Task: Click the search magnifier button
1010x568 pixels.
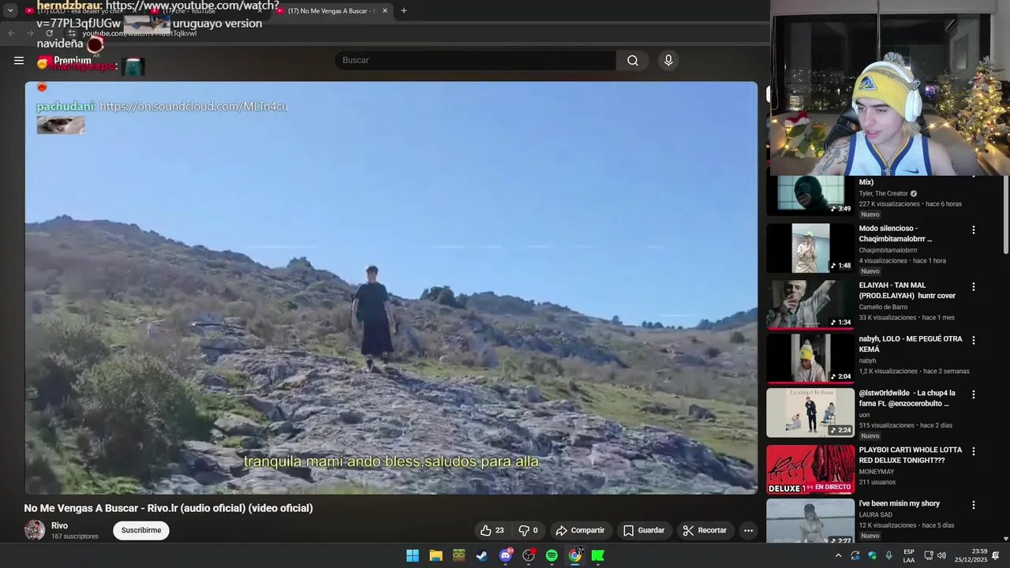Action: click(633, 61)
